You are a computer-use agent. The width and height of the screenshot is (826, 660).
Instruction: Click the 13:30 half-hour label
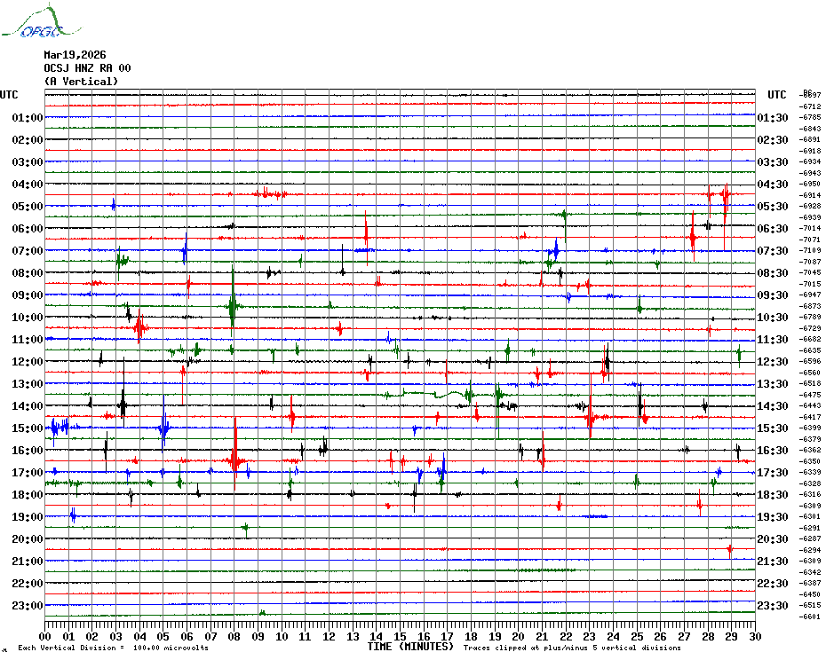pos(773,384)
